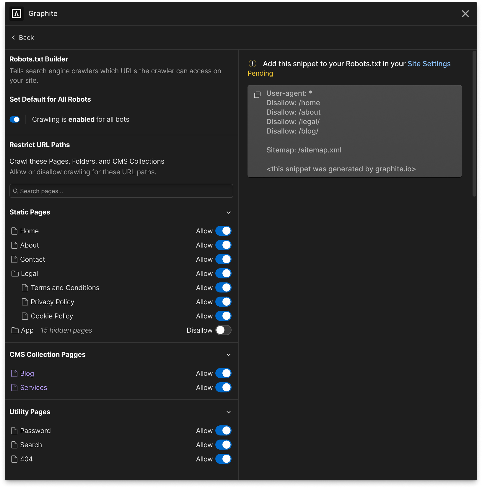Click the back arrow chevron icon

[13, 38]
